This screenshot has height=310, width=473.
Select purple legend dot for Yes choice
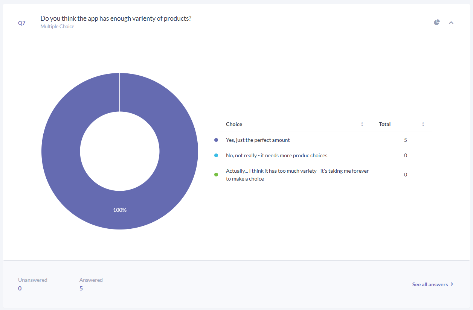(216, 140)
